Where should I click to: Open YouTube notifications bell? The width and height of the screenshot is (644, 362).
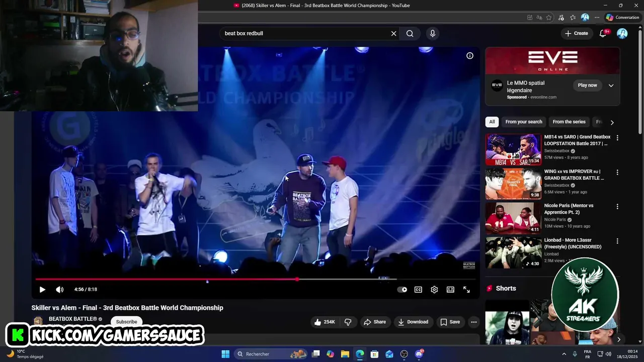pos(603,33)
